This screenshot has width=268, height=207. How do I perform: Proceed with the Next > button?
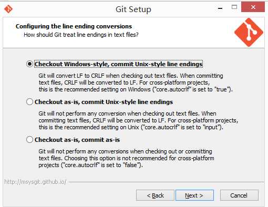(x=194, y=195)
